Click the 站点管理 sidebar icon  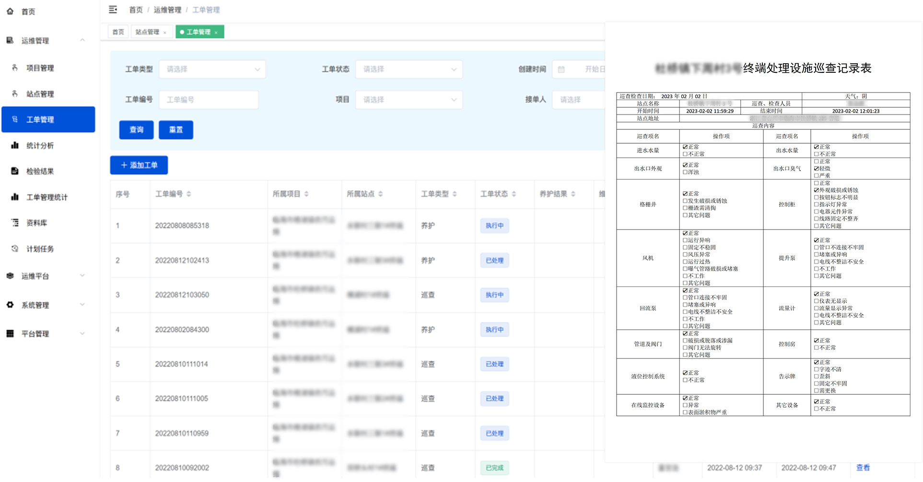14,94
